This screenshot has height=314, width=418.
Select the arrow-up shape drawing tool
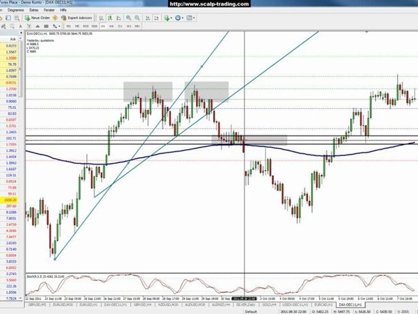(37, 26)
